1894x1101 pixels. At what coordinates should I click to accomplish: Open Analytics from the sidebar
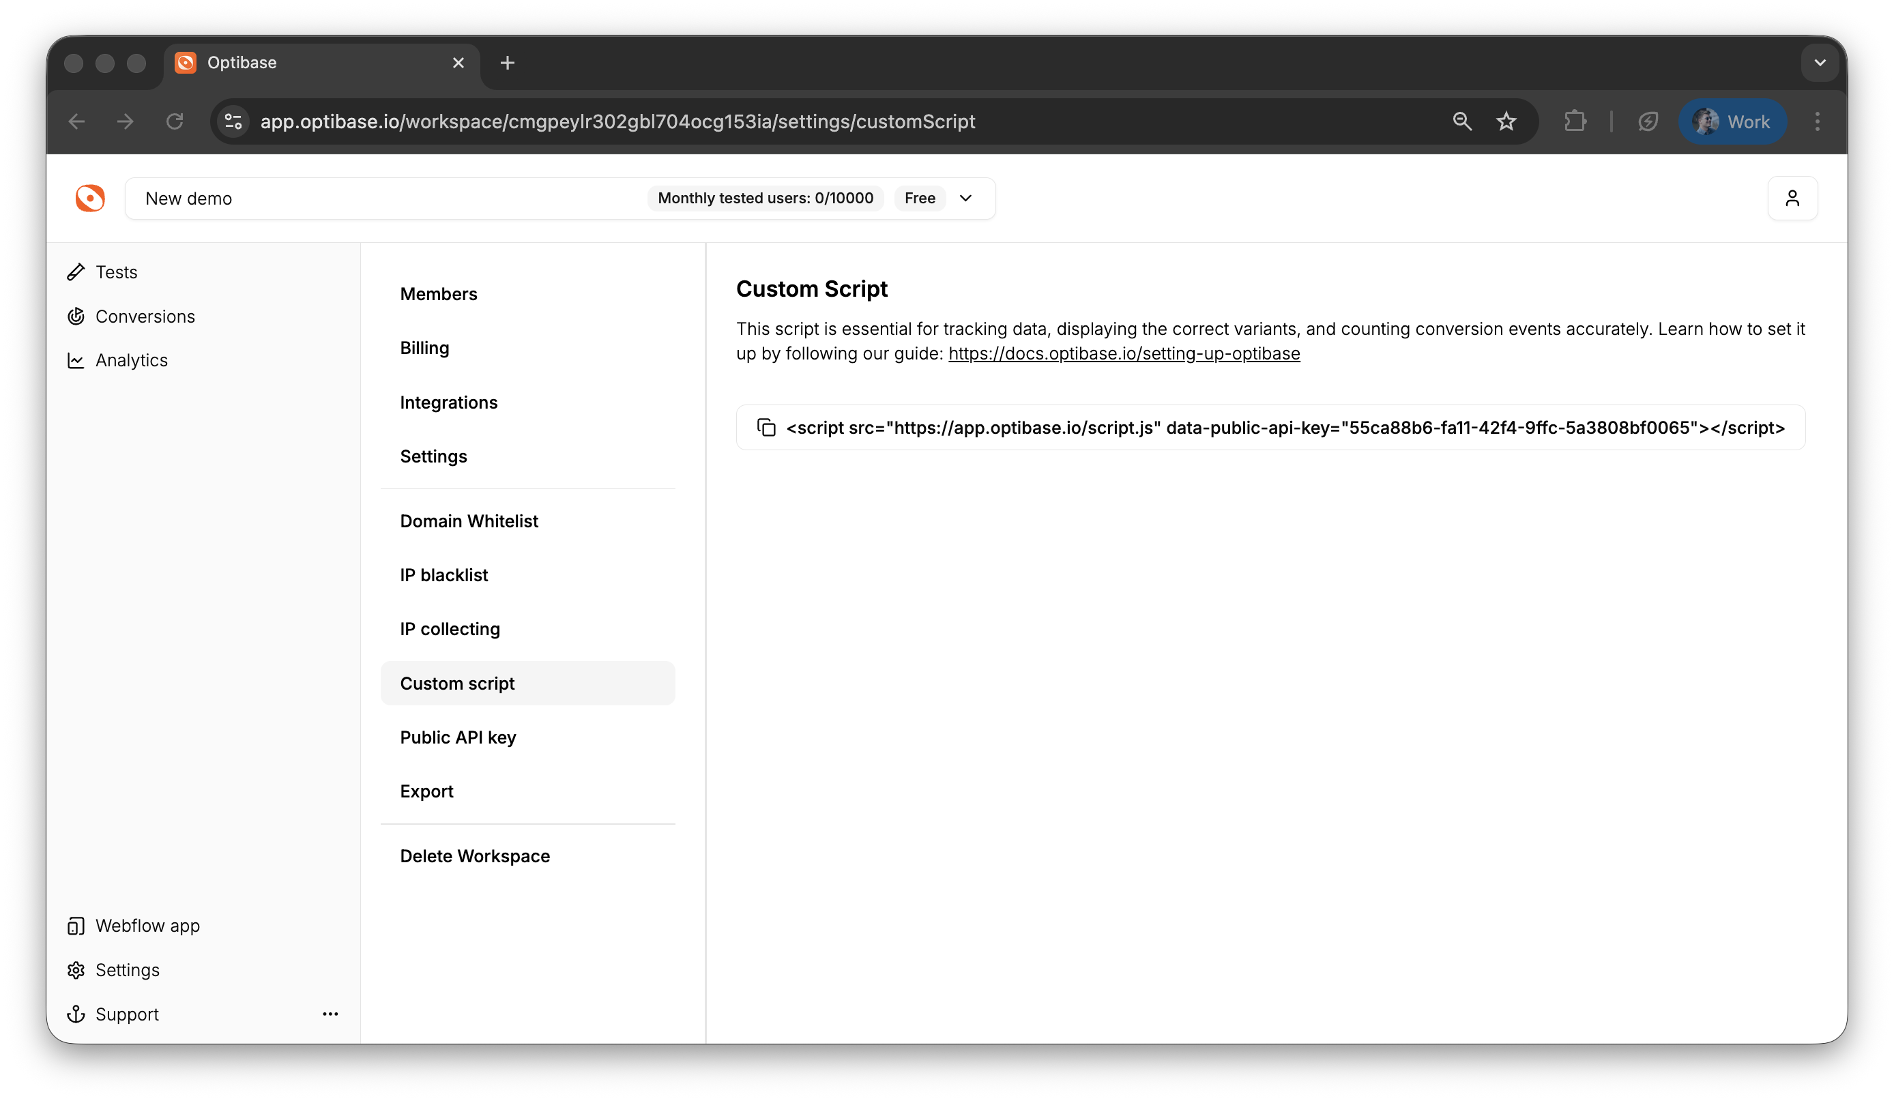pyautogui.click(x=131, y=360)
